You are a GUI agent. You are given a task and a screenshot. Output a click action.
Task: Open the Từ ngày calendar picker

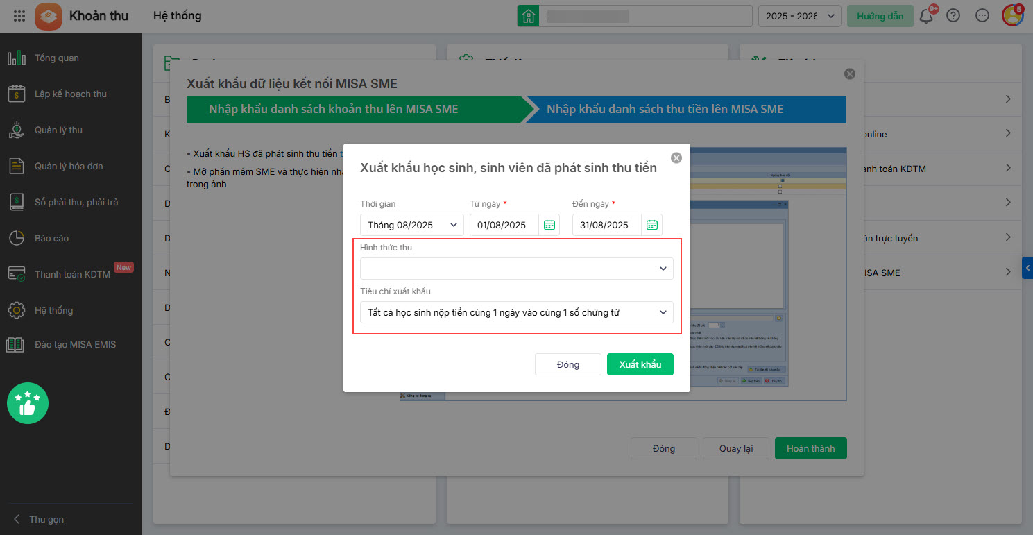549,225
